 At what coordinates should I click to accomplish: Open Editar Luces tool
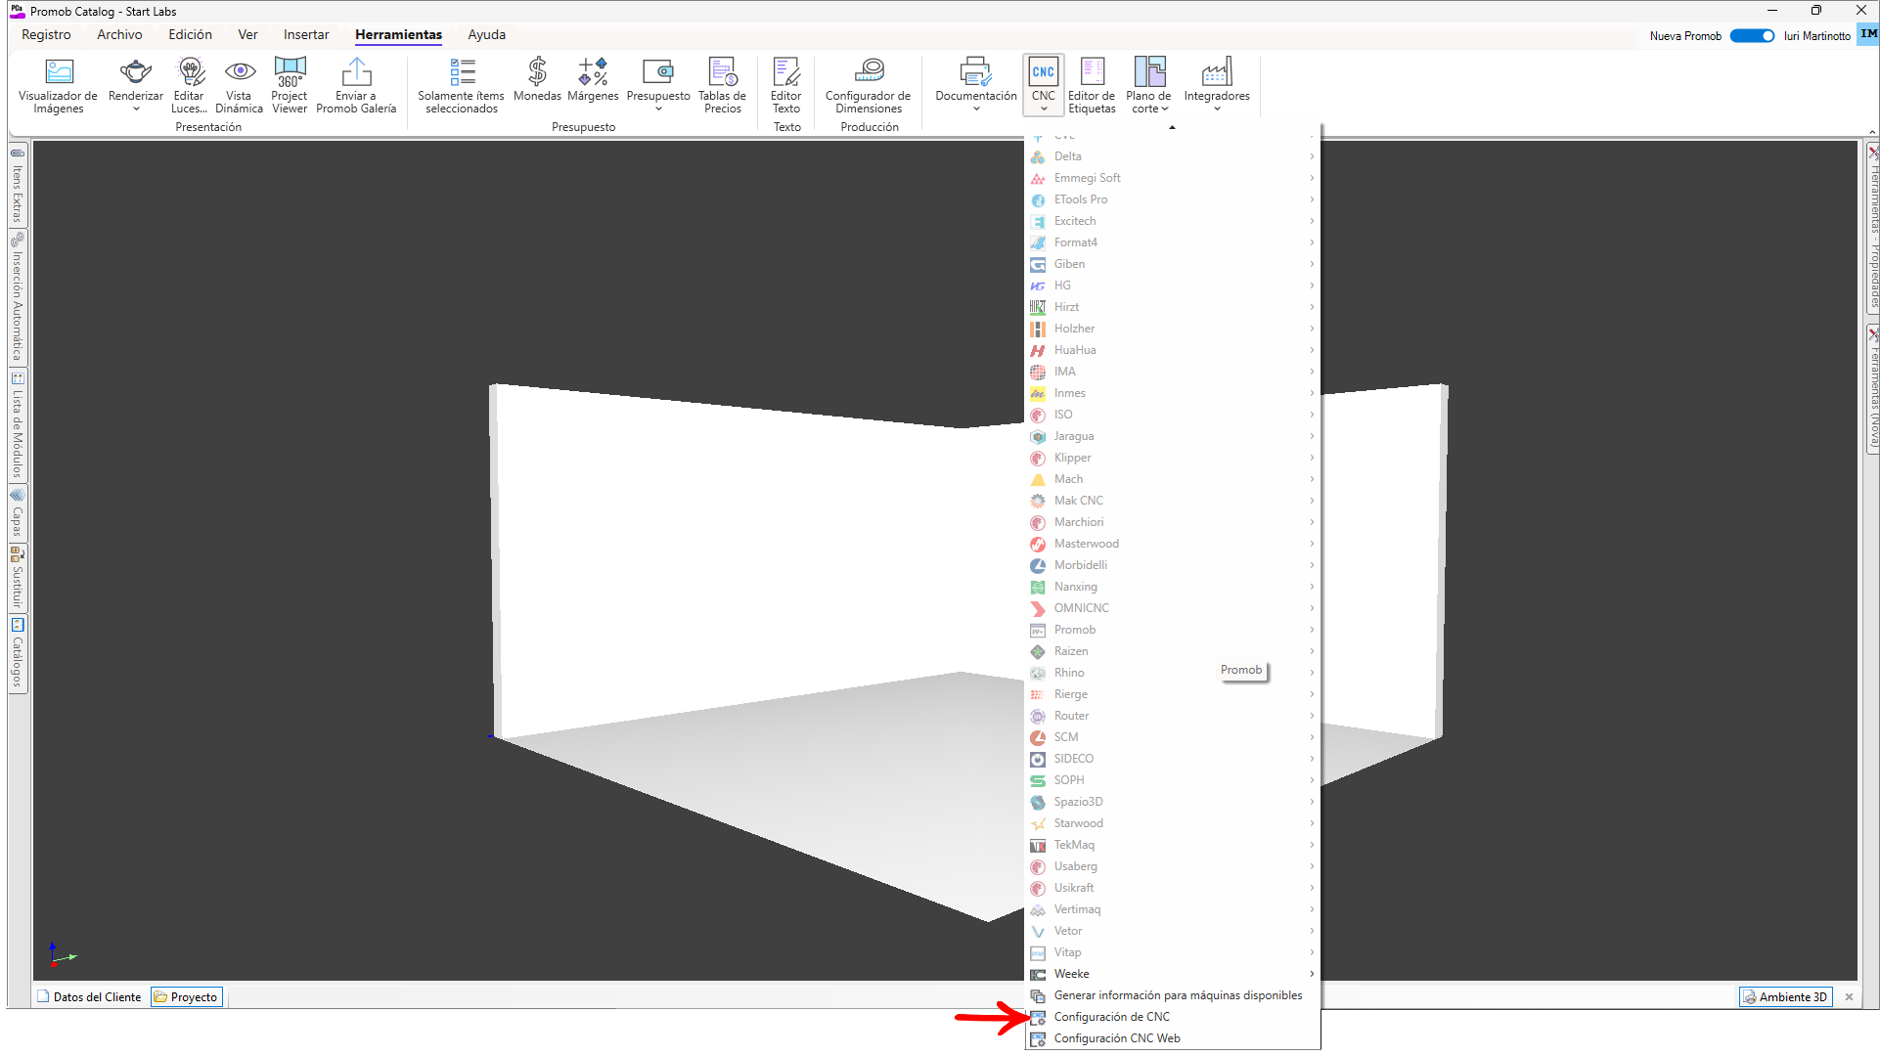189,85
